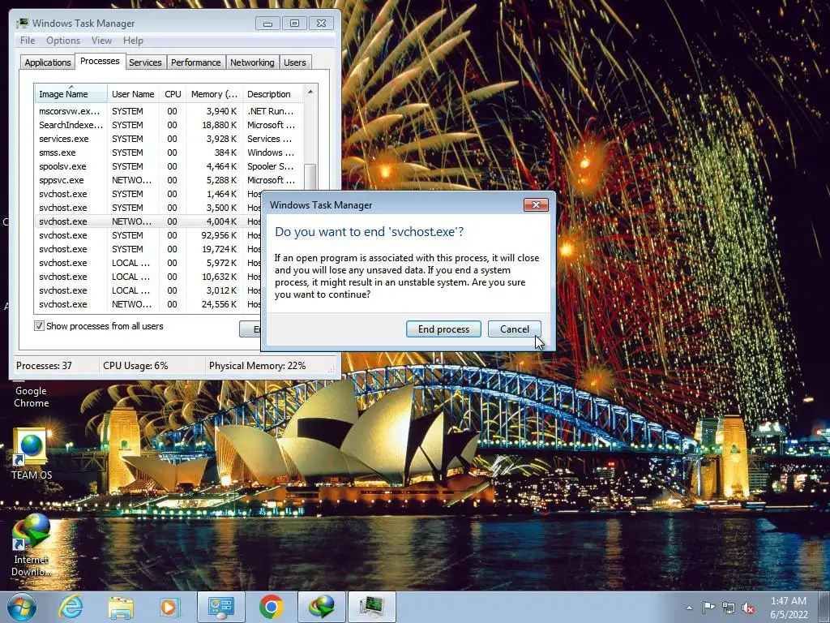Confirm with the End process button
The width and height of the screenshot is (830, 623).
tap(443, 329)
